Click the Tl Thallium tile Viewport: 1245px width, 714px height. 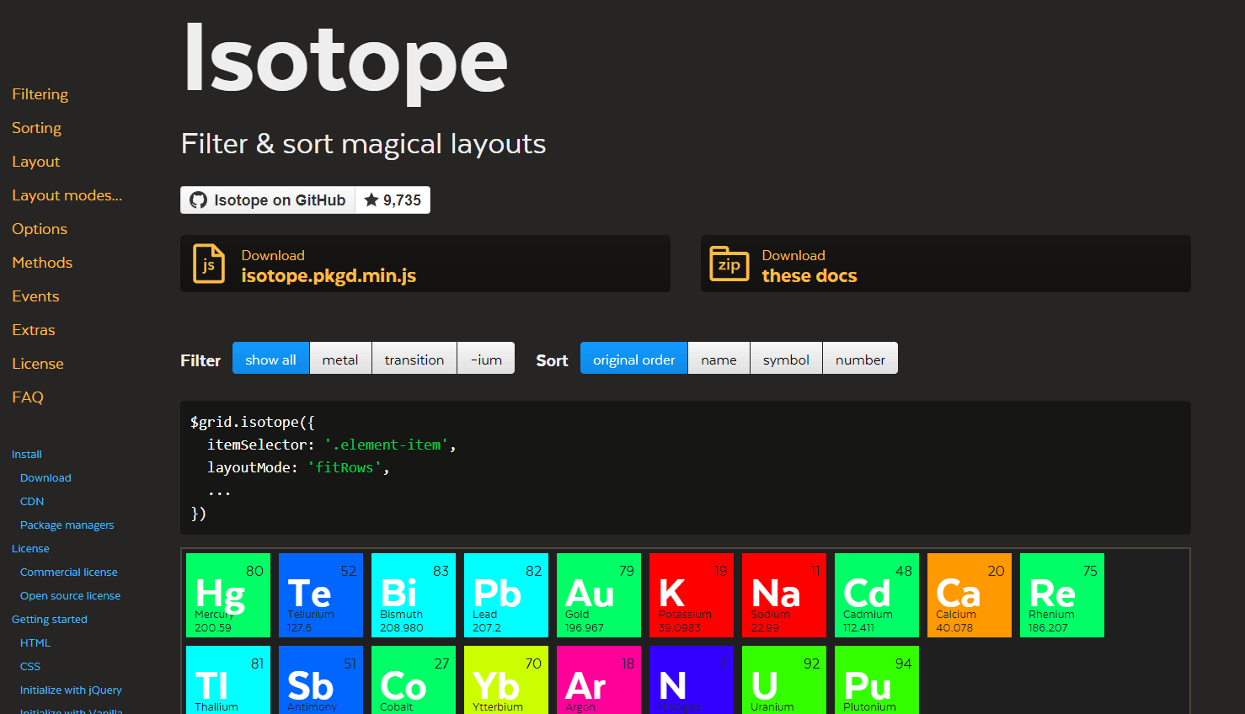click(x=228, y=680)
